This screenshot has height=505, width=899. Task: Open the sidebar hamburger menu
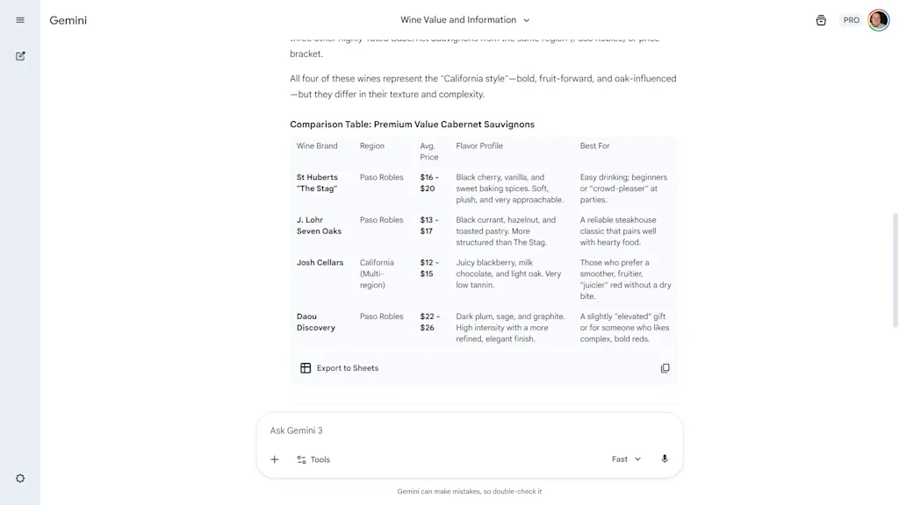[x=19, y=19]
